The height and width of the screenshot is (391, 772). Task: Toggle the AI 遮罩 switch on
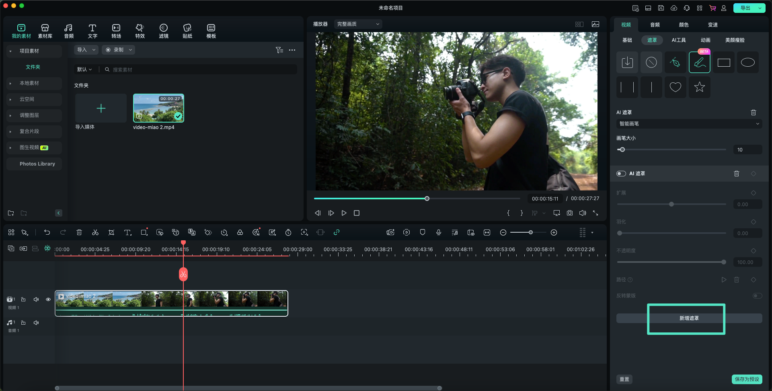621,174
